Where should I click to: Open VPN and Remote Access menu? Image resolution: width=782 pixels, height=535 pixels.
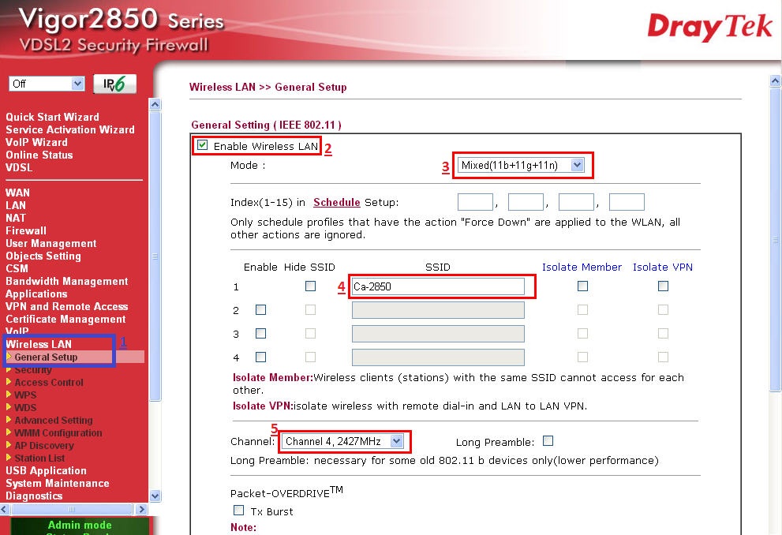click(66, 306)
